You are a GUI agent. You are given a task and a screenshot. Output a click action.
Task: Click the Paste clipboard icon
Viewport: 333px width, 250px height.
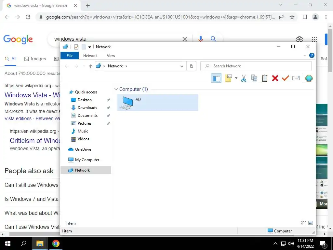(265, 78)
